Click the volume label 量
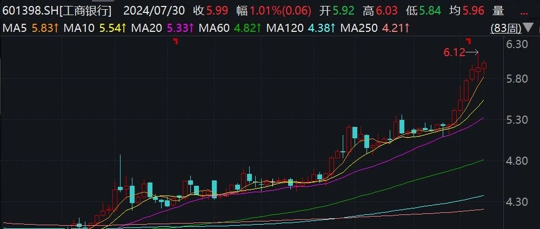The width and height of the screenshot is (540, 229). coord(498,11)
